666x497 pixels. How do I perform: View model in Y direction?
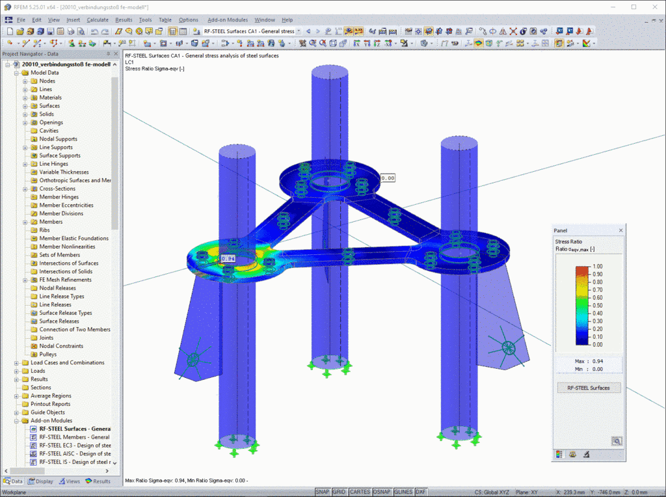pyautogui.click(x=367, y=44)
